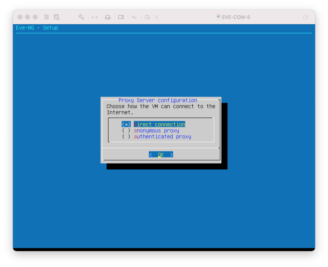Pause the virtual machine
328x267 pixels.
click(46, 17)
